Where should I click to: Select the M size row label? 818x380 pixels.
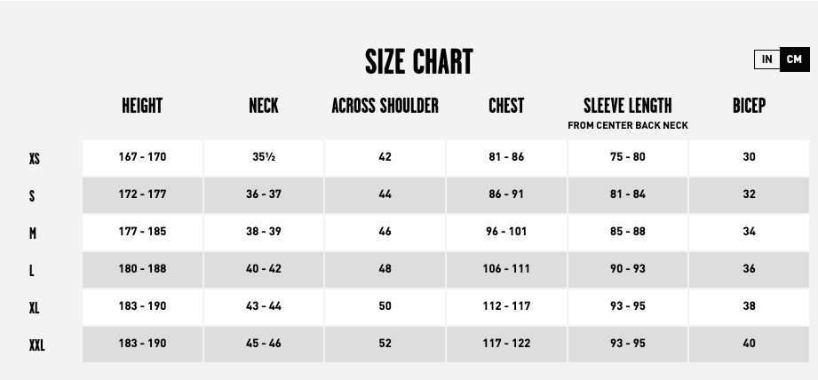click(x=32, y=234)
